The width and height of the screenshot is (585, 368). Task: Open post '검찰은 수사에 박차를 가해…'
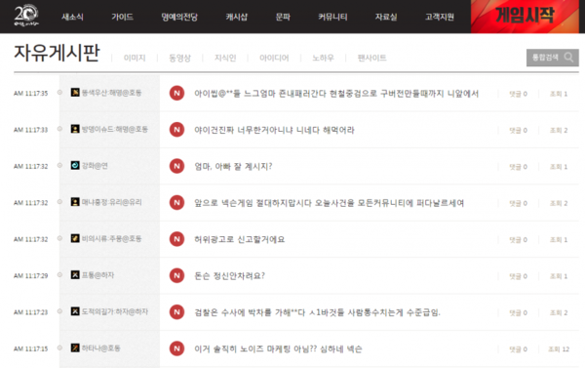tap(317, 312)
